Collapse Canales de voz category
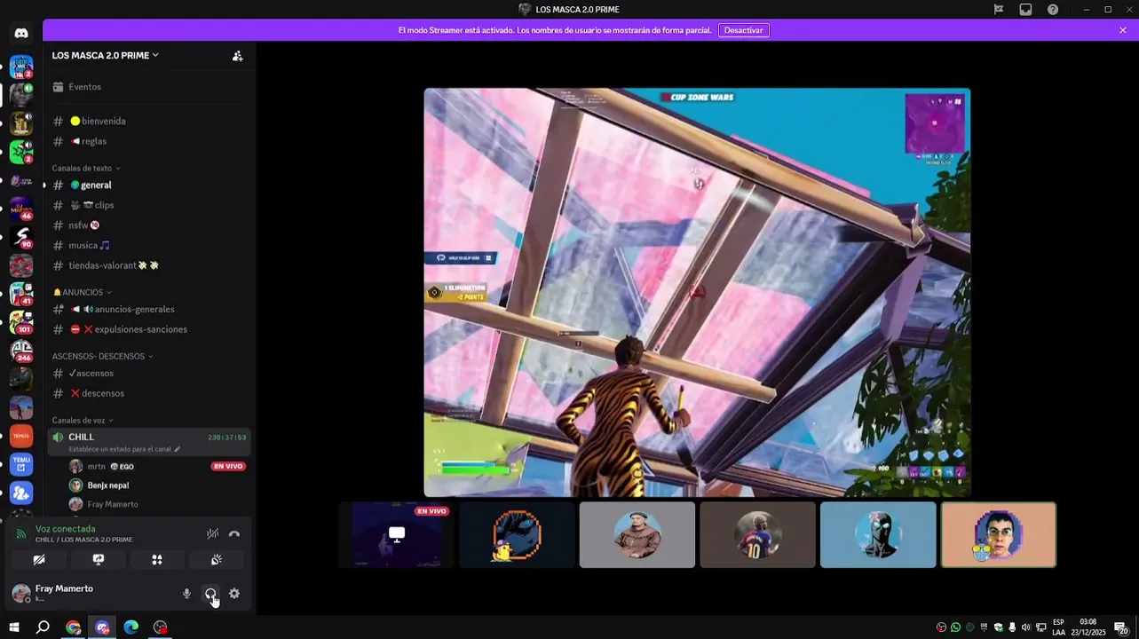 point(83,420)
